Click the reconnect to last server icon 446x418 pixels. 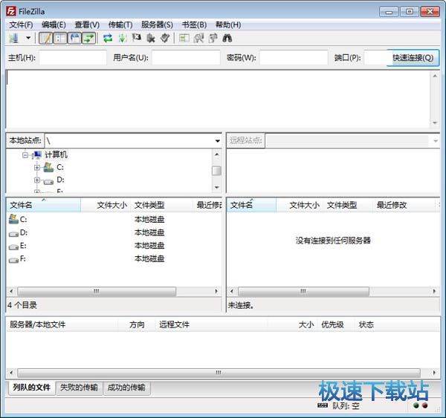click(x=164, y=38)
